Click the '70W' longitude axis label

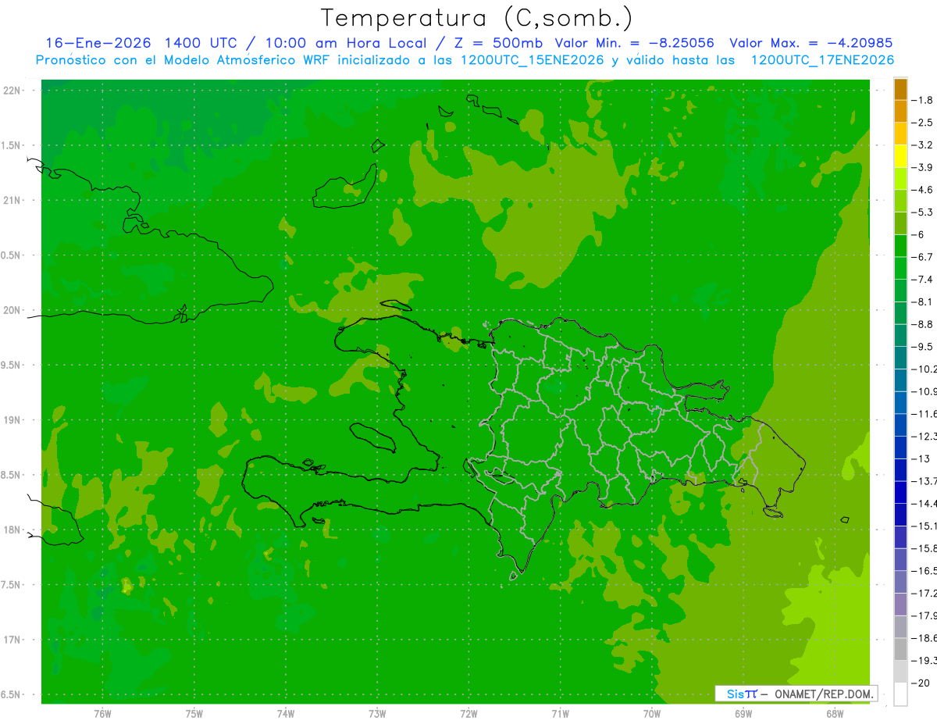651,714
